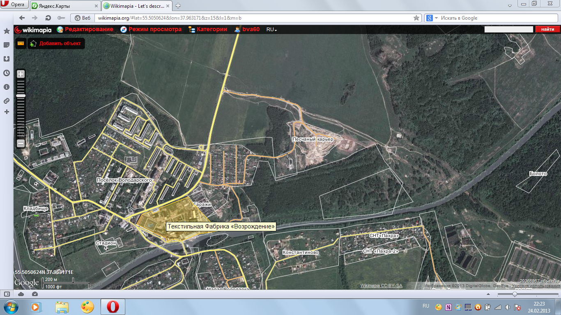561x315 pixels.
Task: Reload the page with the refresh button
Action: [x=48, y=18]
